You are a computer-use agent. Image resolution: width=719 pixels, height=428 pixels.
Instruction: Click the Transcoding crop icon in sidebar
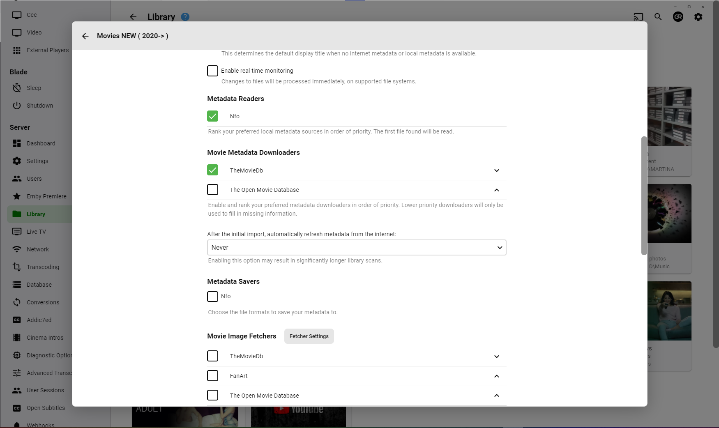tap(17, 267)
